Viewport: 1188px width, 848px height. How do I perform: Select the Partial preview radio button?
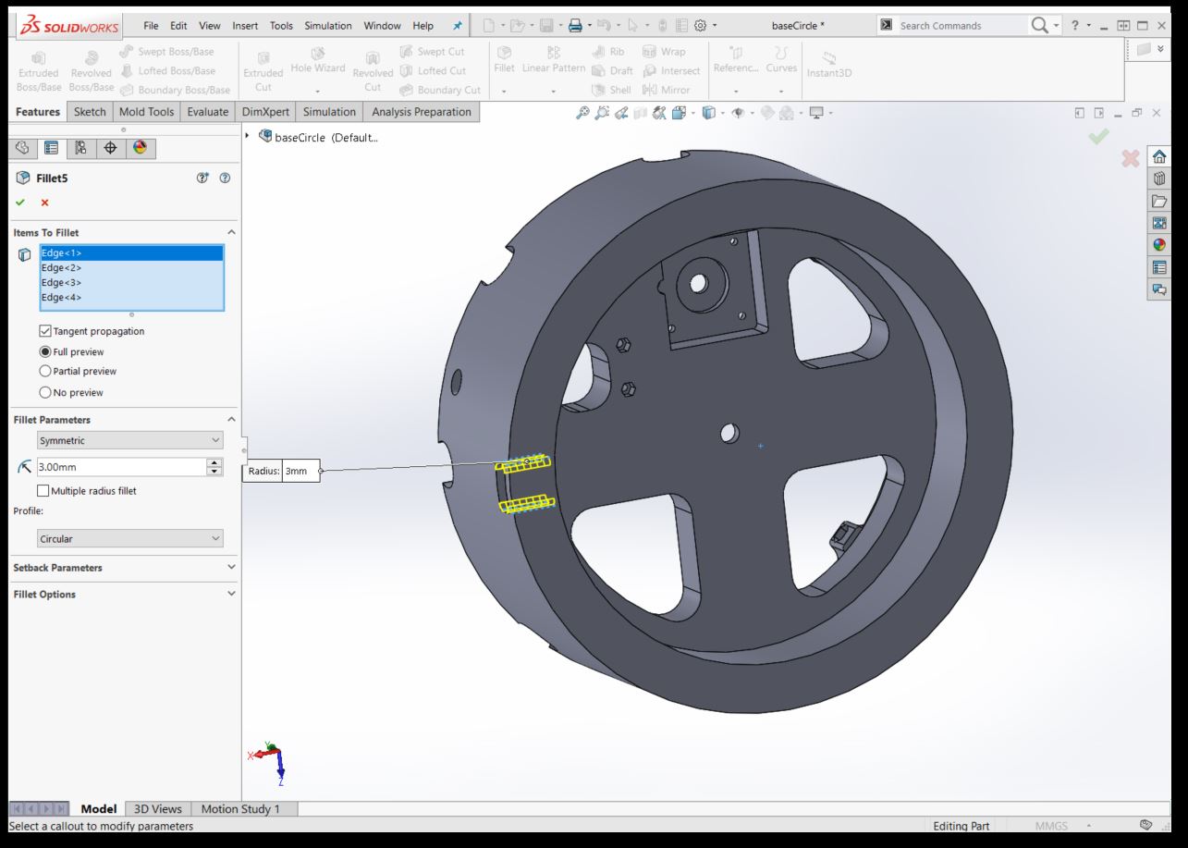[x=45, y=371]
